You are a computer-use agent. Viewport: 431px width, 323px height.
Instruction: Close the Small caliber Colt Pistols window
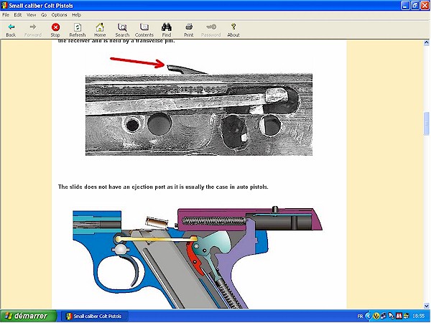point(425,6)
